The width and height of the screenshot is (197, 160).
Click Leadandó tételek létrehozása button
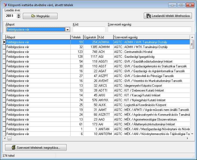pos(168,16)
